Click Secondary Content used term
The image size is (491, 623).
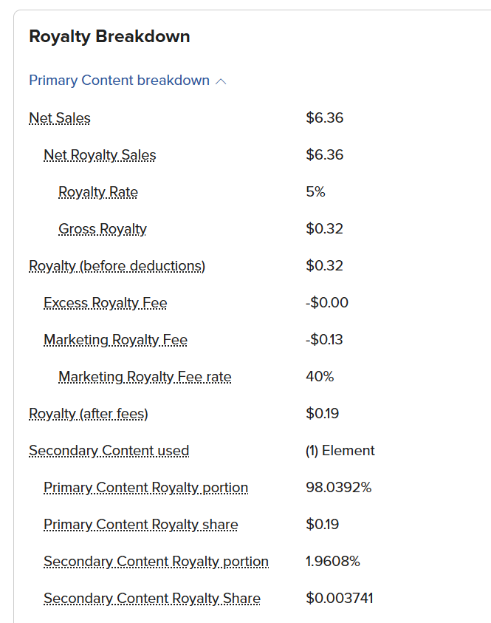point(109,451)
